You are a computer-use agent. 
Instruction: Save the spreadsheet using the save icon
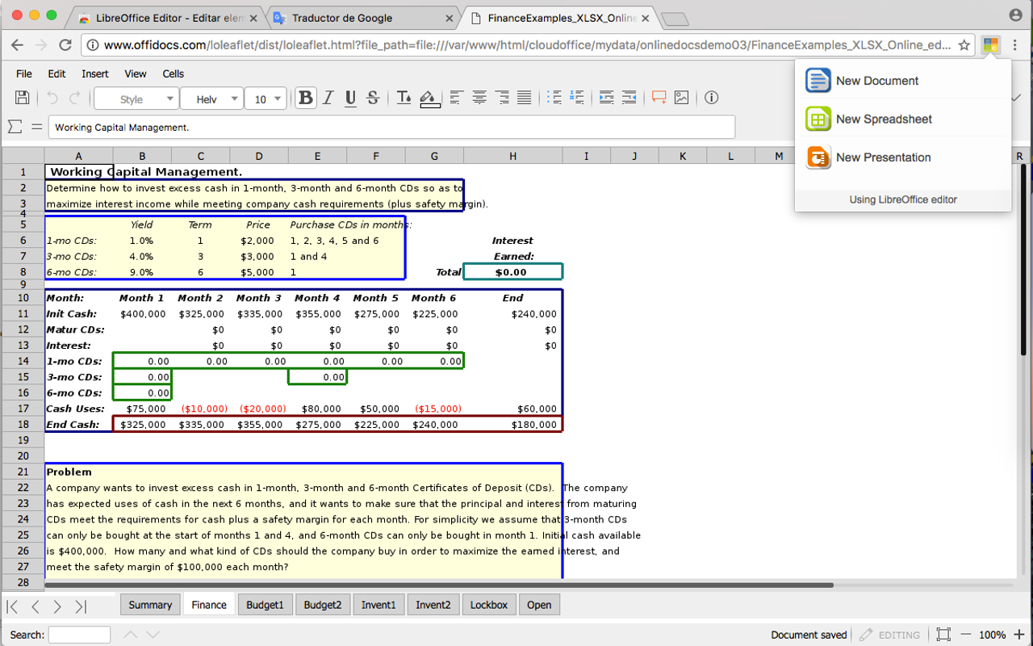[22, 97]
